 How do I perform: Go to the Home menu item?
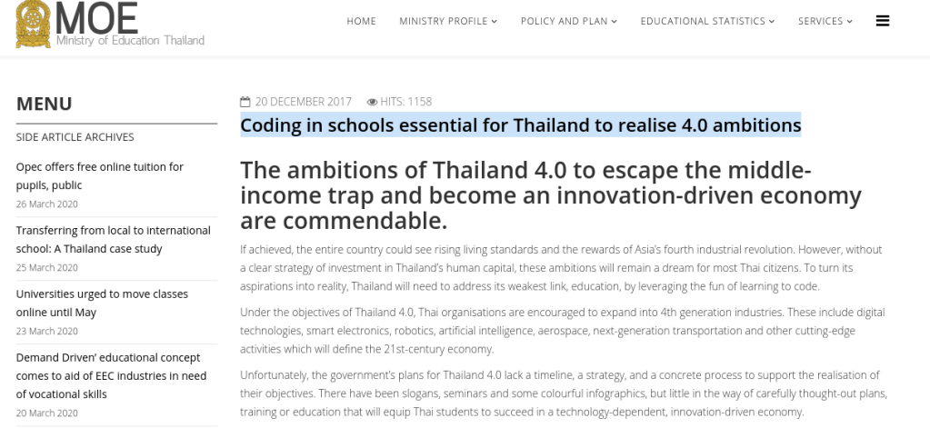361,22
